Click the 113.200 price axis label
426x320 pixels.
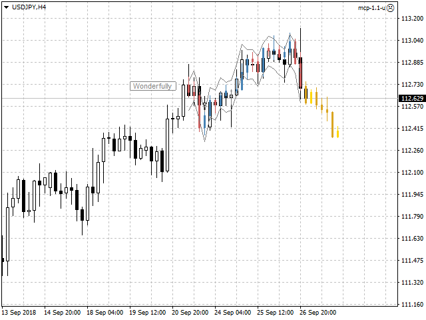click(411, 19)
